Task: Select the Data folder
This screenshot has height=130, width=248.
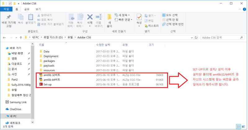Action: point(46,51)
